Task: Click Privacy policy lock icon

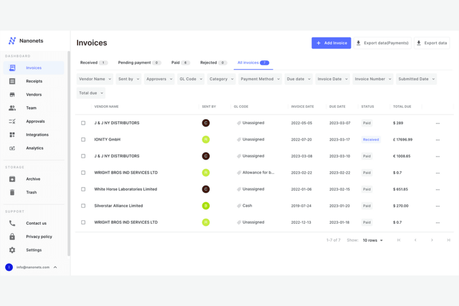Action: (12, 237)
